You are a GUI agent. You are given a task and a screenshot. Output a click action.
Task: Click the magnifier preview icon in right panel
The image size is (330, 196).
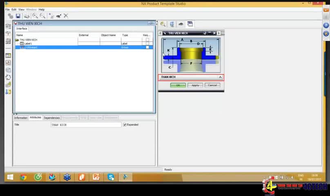click(163, 24)
